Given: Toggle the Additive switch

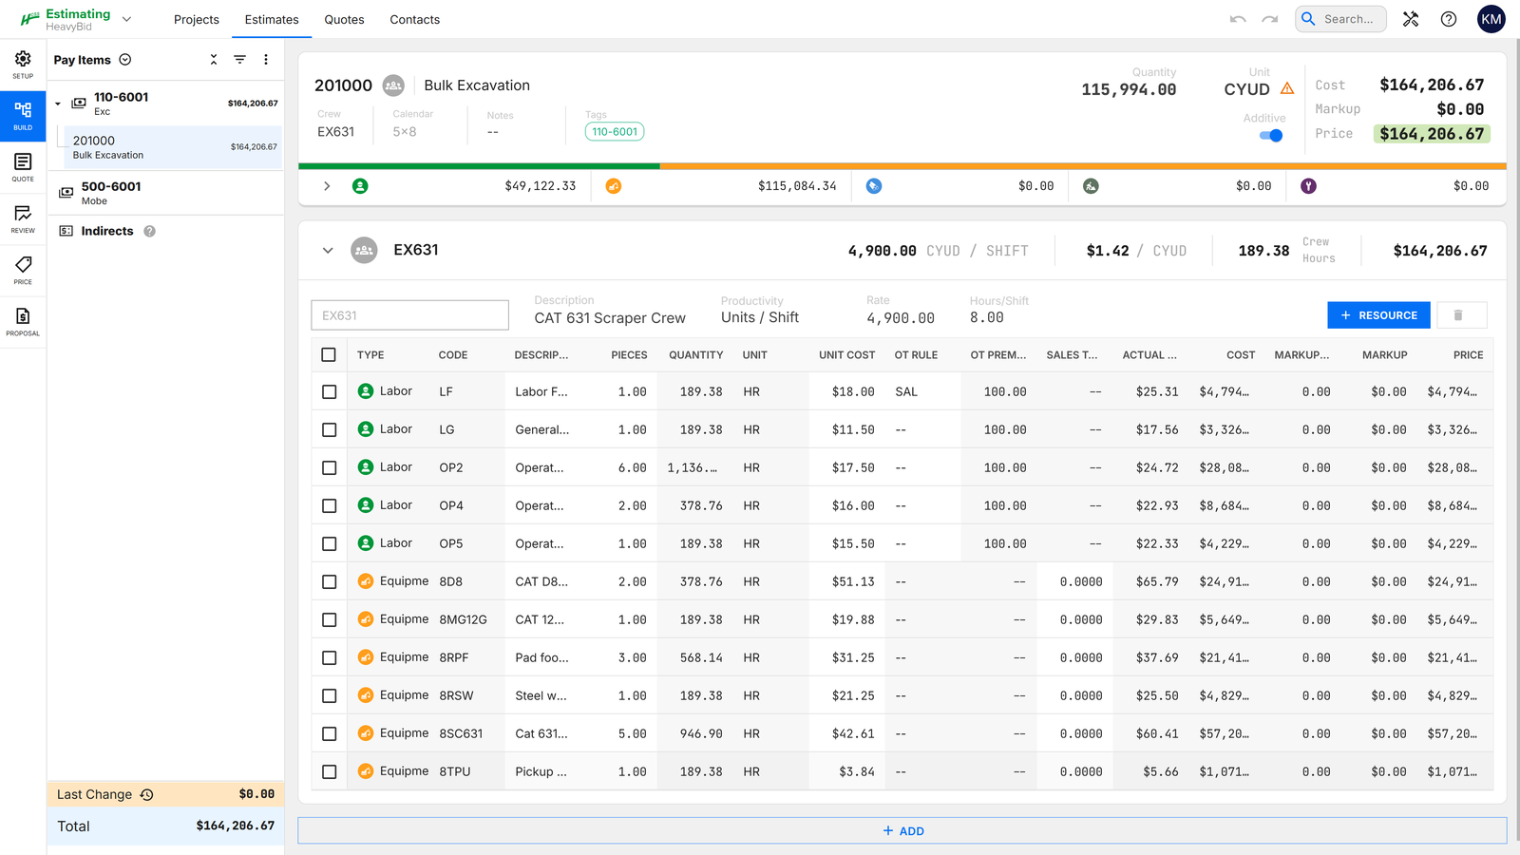Looking at the screenshot, I should click(x=1270, y=135).
